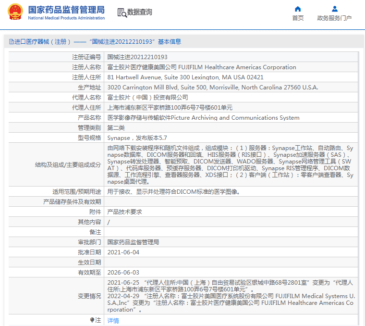Click the 适用范围/预期用途 label
The image size is (365, 326).
(77, 192)
